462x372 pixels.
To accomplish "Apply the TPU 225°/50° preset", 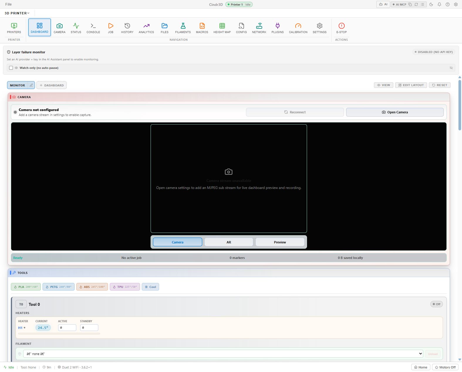I will [125, 287].
